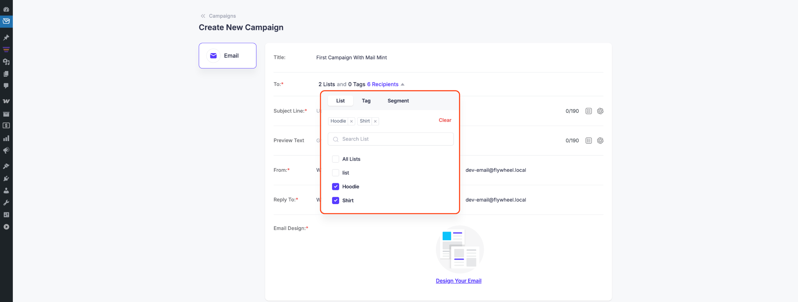This screenshot has width=798, height=302.
Task: Remove the Shirt chip with its x
Action: (x=375, y=122)
